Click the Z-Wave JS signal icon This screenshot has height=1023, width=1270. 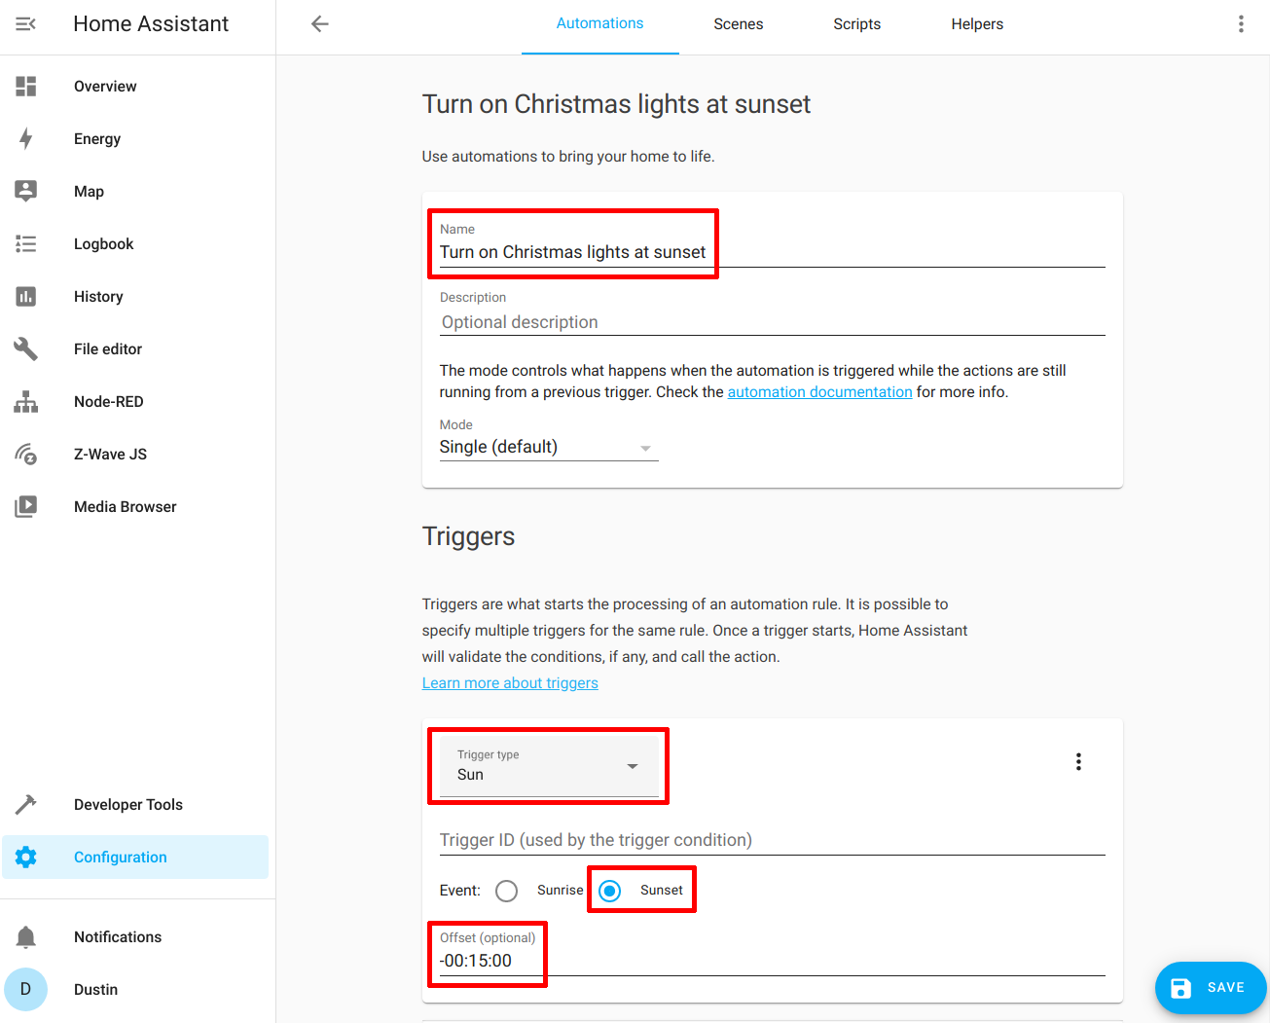tap(26, 455)
